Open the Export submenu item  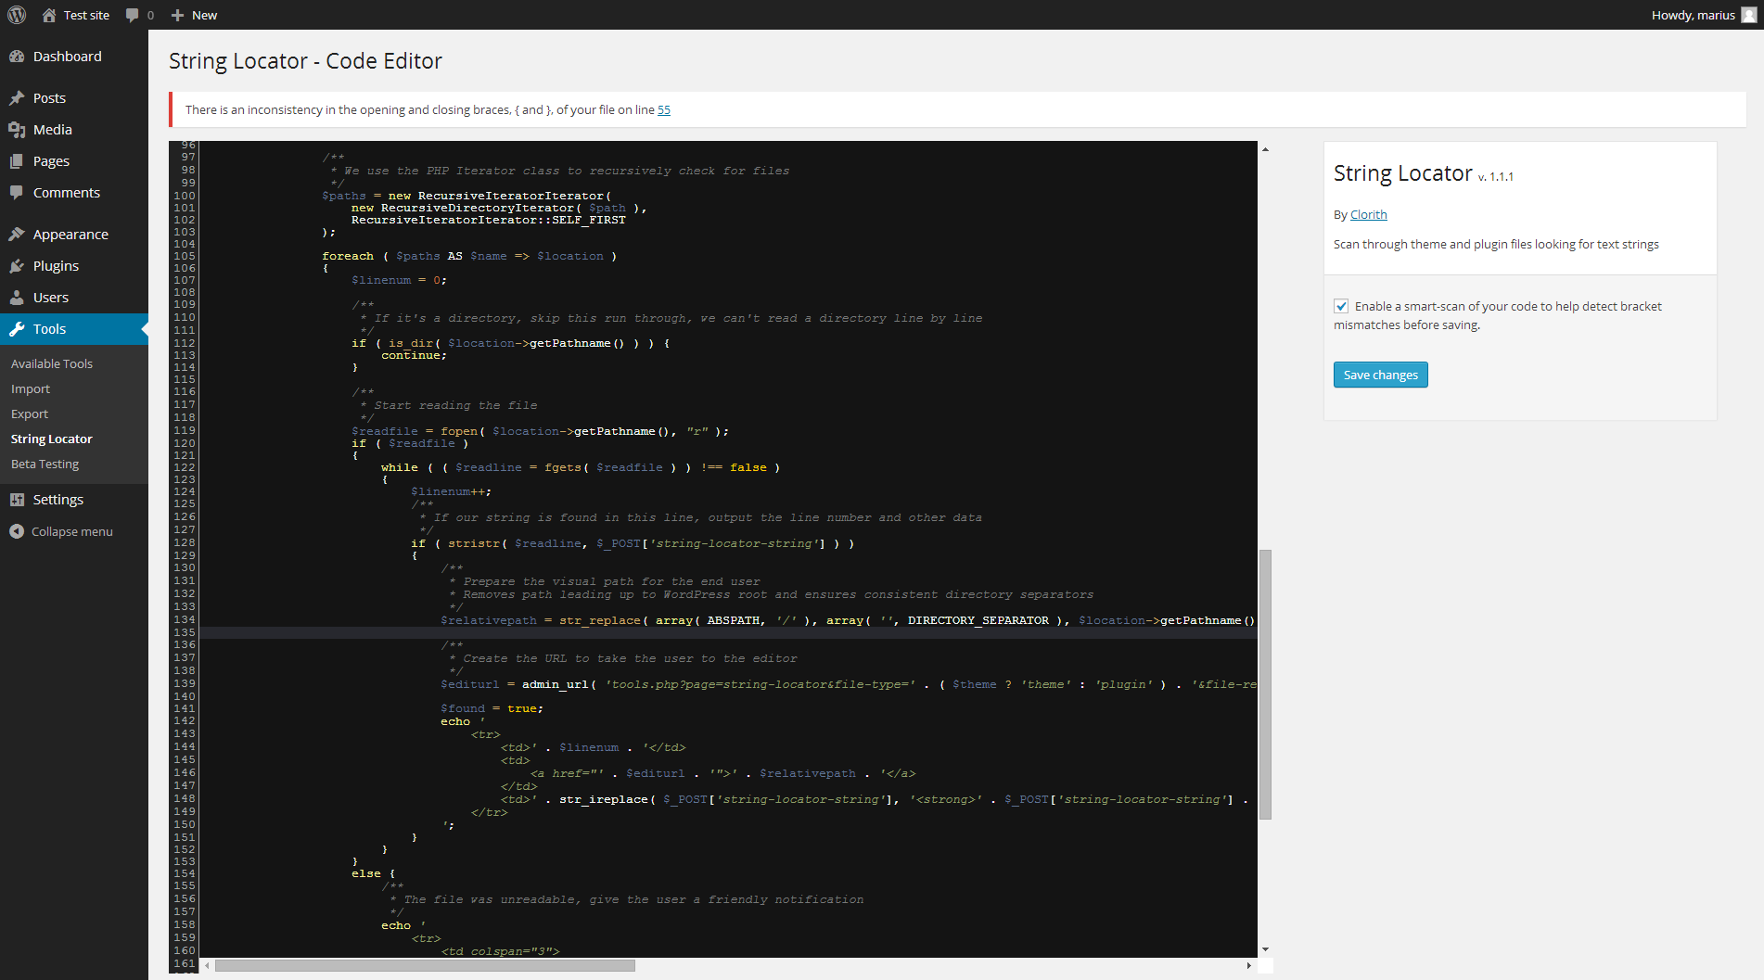click(30, 414)
